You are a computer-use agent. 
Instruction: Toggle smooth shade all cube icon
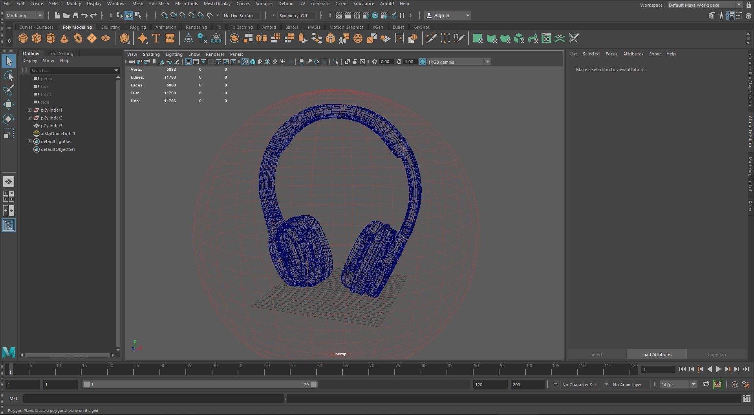point(253,62)
